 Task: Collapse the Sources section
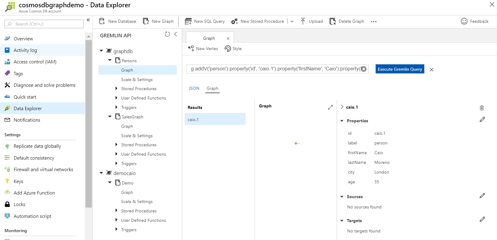342,197
